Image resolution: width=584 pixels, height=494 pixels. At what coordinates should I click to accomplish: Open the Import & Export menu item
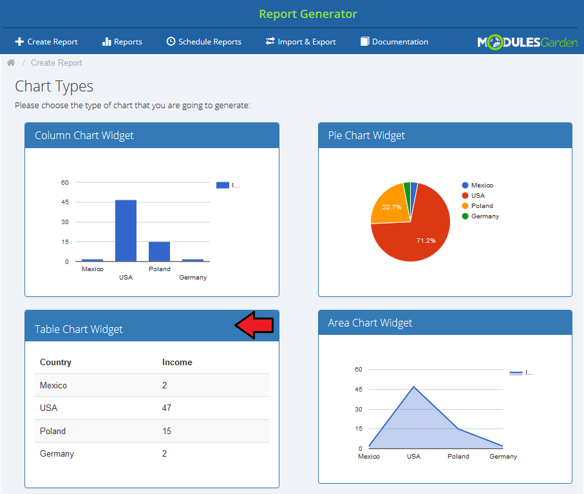[301, 42]
